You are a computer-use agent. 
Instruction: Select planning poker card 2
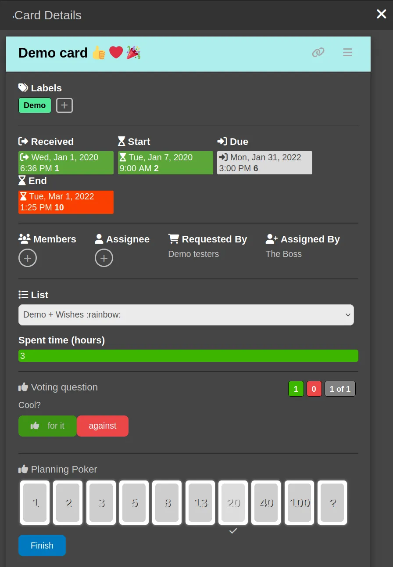click(x=68, y=503)
